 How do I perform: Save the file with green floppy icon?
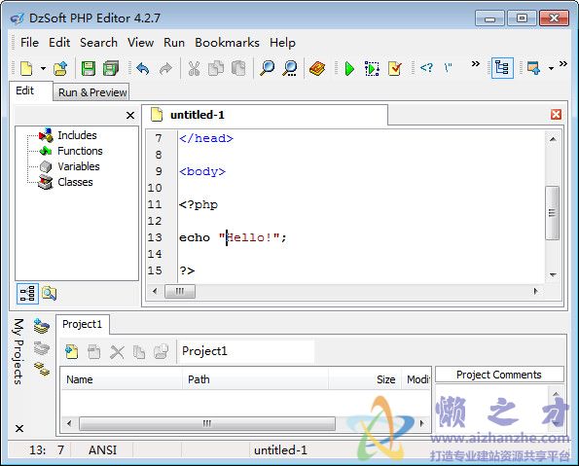pos(89,68)
